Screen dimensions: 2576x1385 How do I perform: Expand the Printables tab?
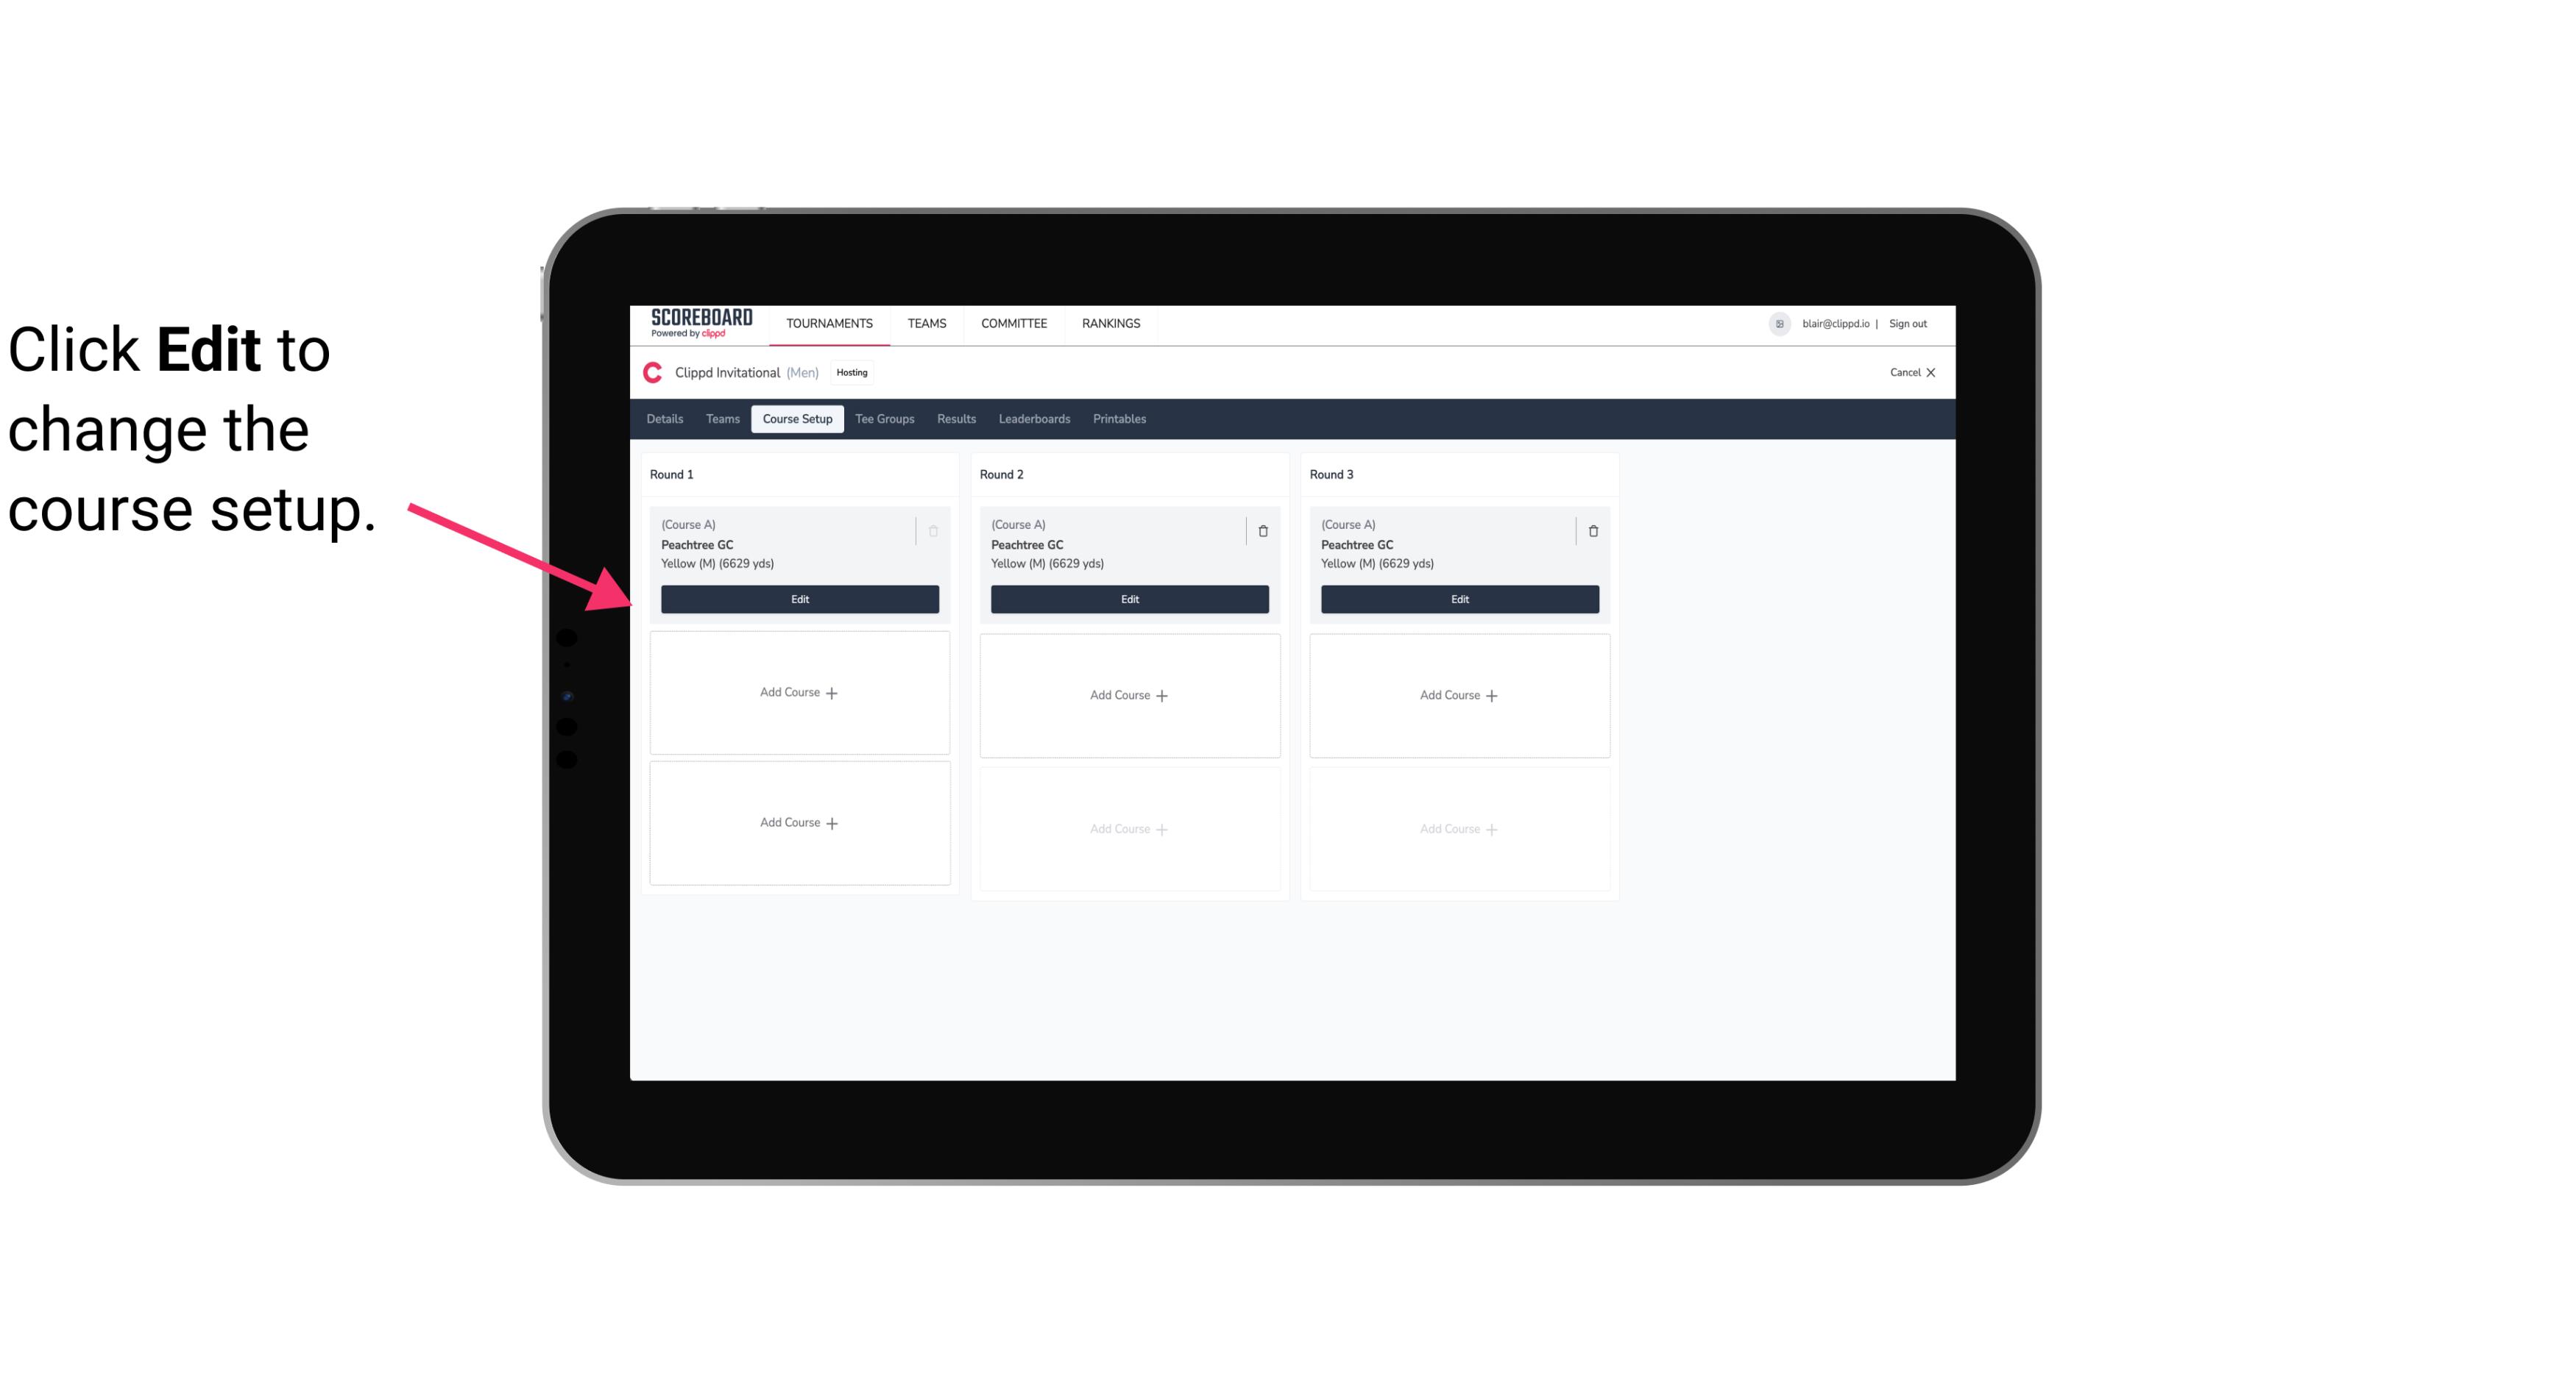tap(1119, 419)
